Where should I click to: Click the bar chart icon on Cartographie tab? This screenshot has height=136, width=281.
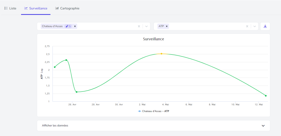pos(57,8)
